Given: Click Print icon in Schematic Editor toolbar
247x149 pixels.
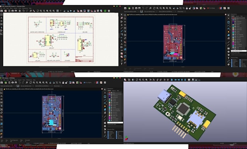Looking at the screenshot, I should [x=13, y=11].
